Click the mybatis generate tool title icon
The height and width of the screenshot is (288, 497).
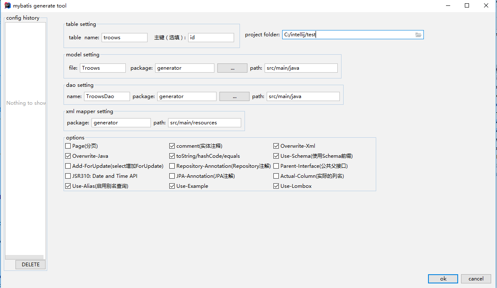point(7,6)
